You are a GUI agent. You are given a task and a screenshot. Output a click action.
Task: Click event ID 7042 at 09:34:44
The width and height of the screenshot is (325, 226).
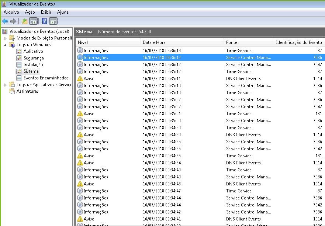(x=318, y=205)
